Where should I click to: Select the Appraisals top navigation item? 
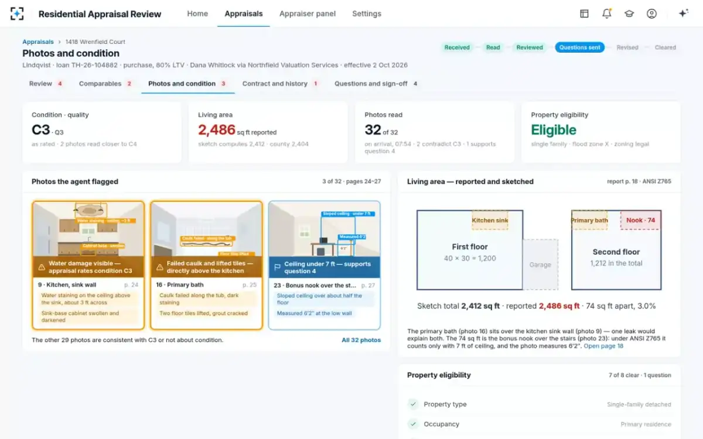[244, 13]
